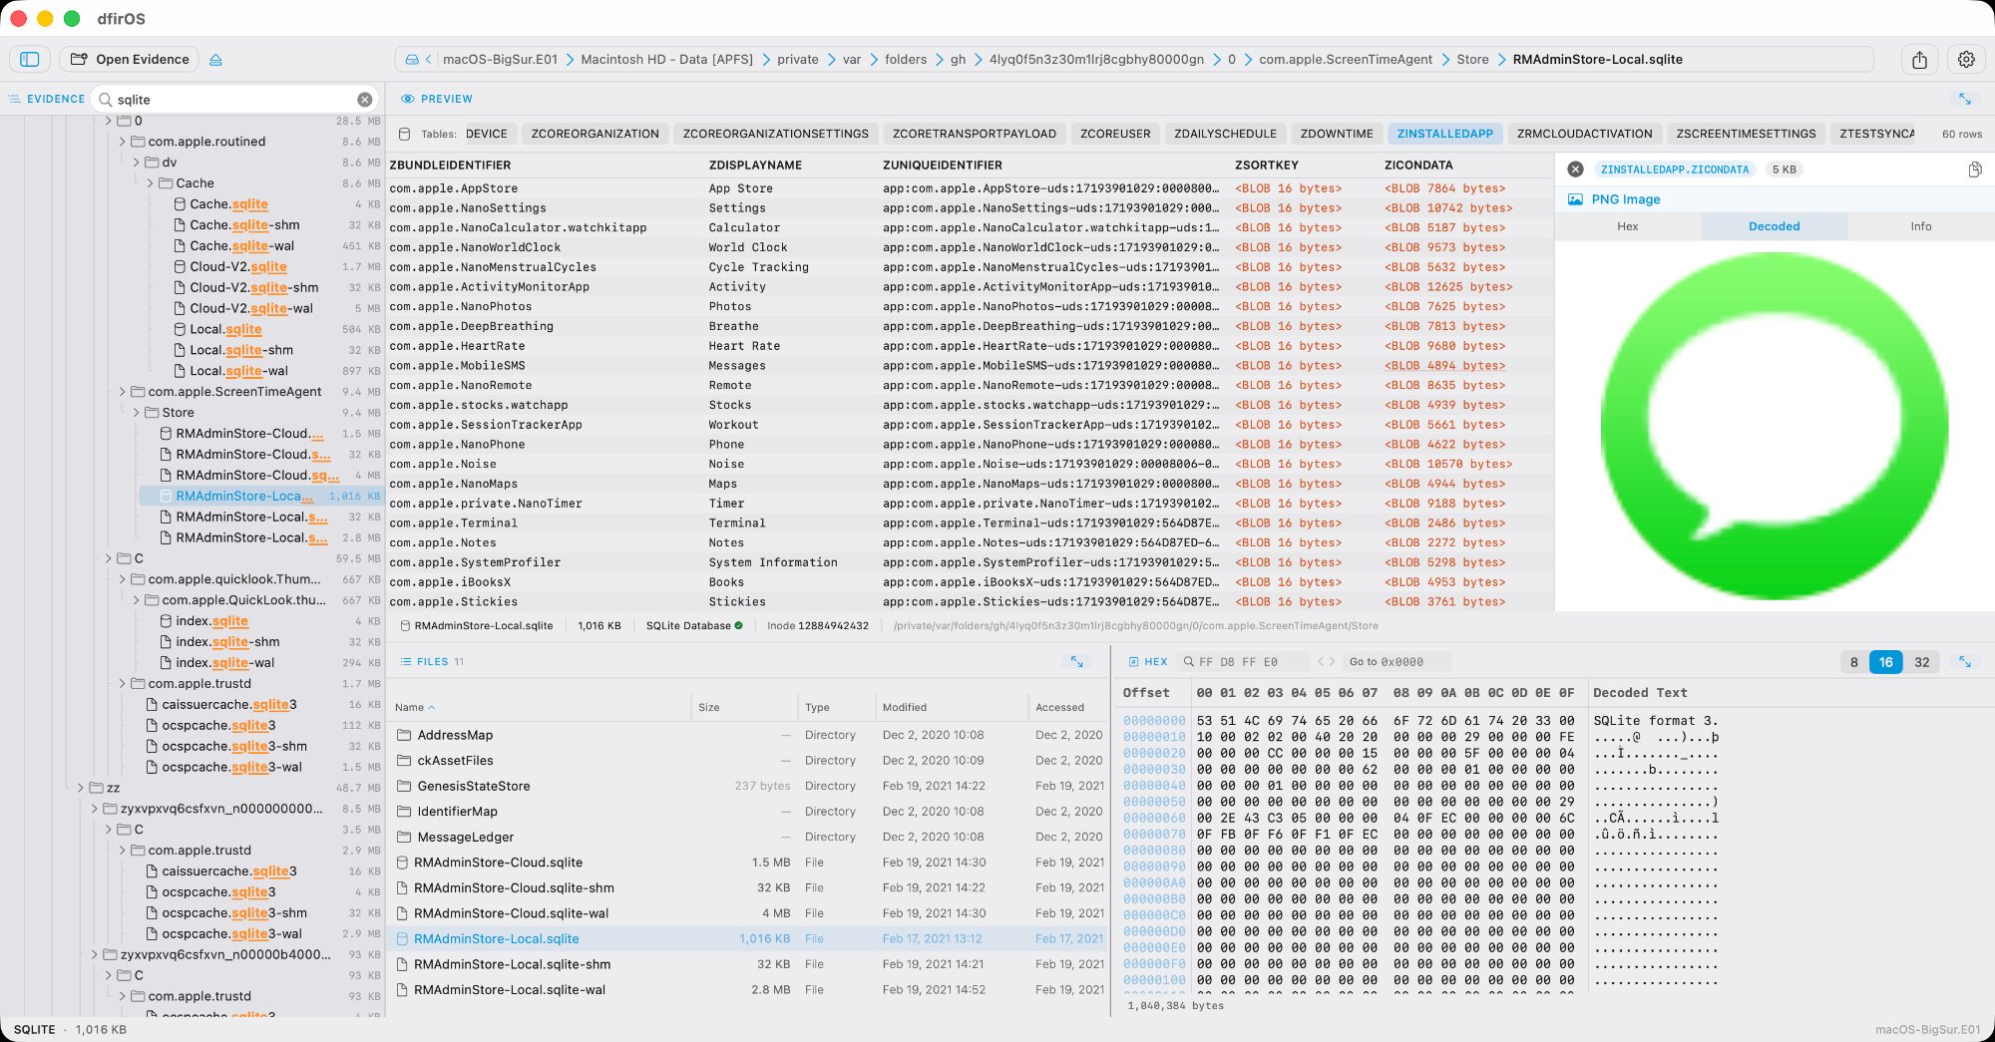
Task: Click the eject evidence icon
Action: 215,59
